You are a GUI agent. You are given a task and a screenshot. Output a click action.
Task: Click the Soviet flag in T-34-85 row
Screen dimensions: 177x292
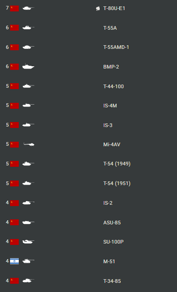tap(14, 281)
